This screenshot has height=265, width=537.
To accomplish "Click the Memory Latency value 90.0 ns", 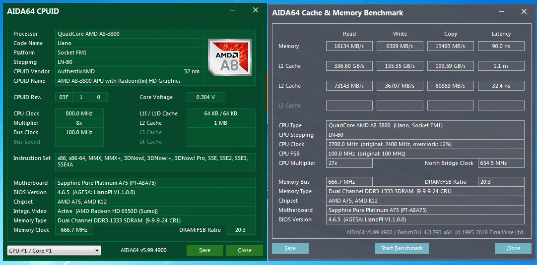I will 501,46.
